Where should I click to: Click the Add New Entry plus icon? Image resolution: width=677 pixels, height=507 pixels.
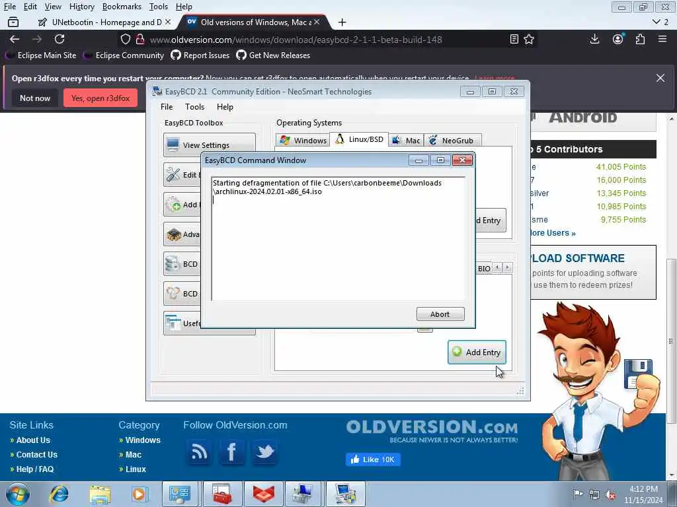point(173,205)
